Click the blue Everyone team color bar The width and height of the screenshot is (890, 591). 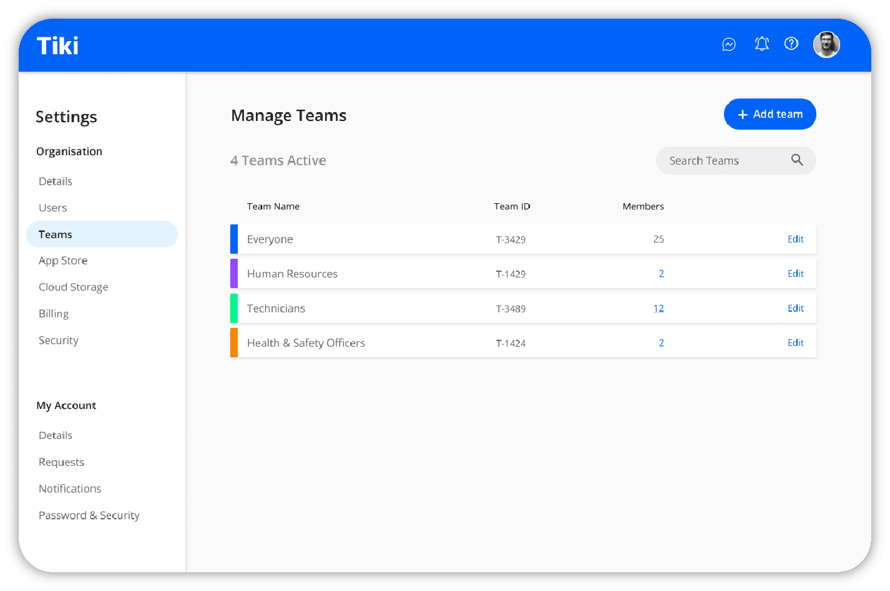[234, 239]
